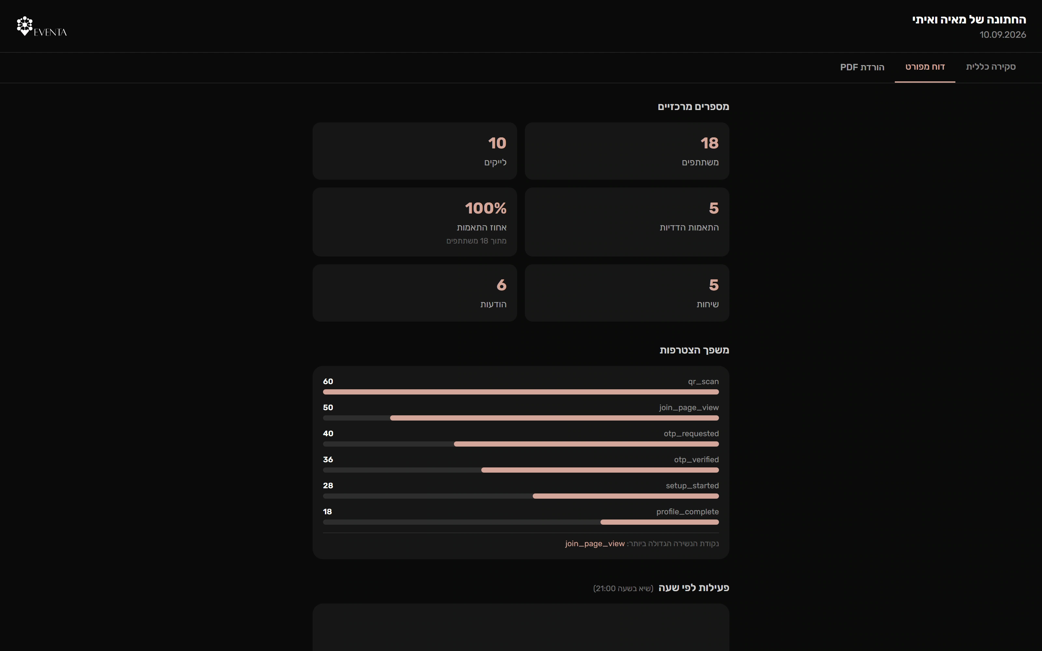The height and width of the screenshot is (651, 1042).
Task: Select the דוח מפורט tab
Action: 925,67
